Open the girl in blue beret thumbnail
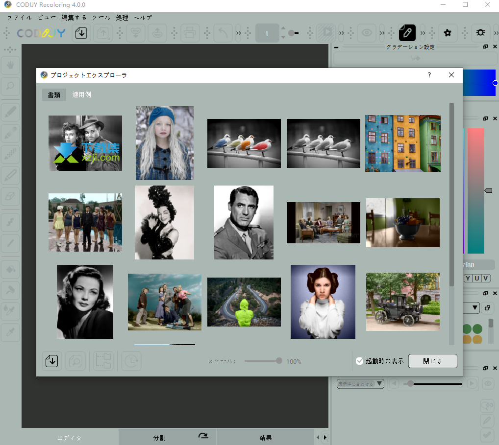Screen dimensions: 499x445 coord(165,143)
